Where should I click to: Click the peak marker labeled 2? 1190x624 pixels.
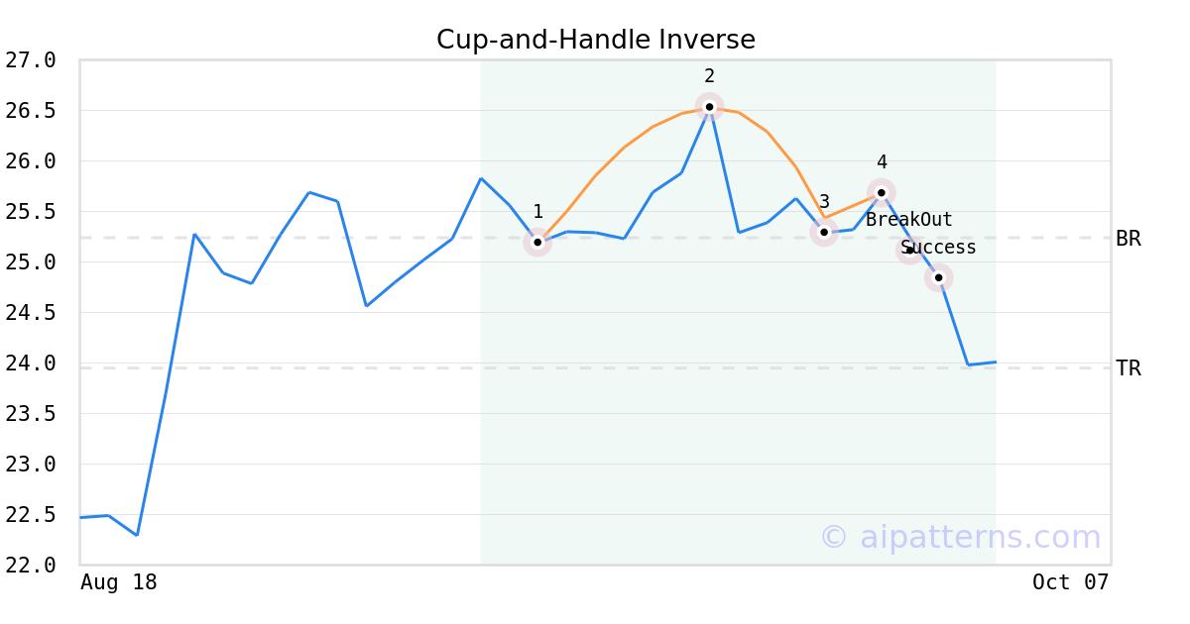pyautogui.click(x=709, y=106)
